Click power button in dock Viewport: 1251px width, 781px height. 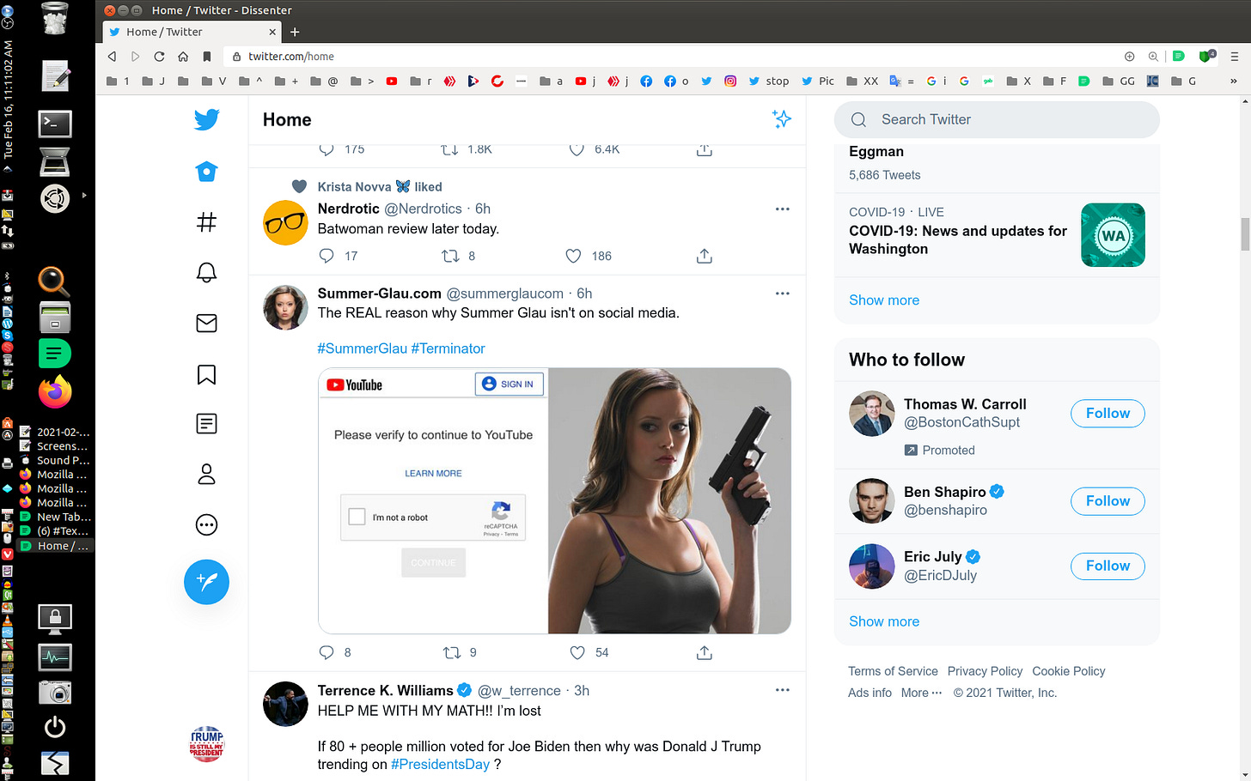click(55, 727)
